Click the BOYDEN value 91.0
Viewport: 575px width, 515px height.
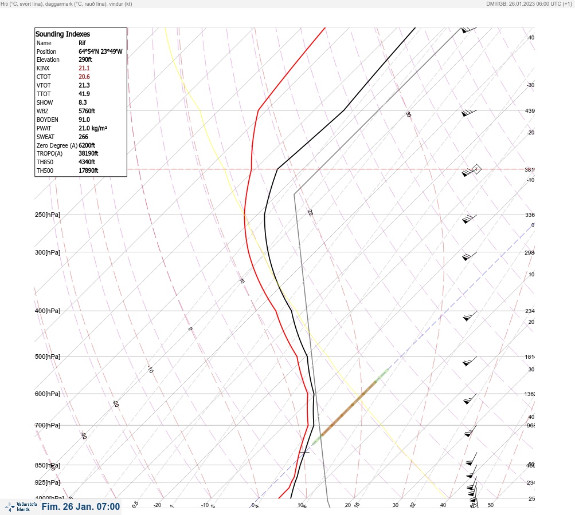[84, 120]
